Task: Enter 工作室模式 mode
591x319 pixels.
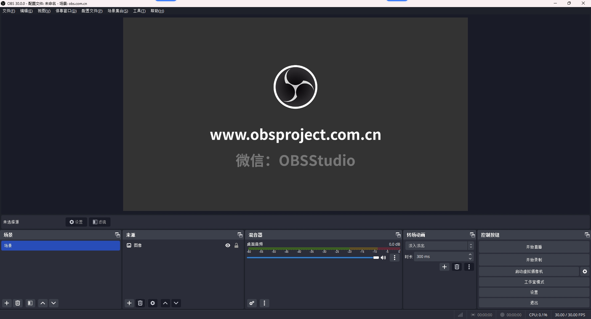Action: coord(534,282)
